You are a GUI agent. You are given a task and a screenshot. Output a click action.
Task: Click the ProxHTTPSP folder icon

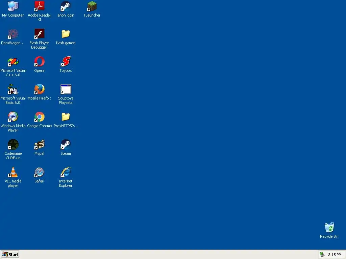click(66, 117)
